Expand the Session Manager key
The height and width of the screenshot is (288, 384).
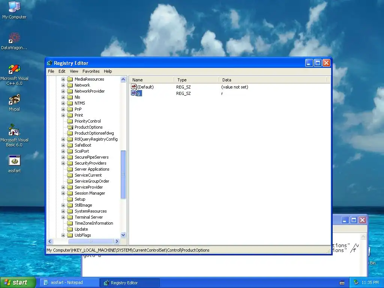63,193
